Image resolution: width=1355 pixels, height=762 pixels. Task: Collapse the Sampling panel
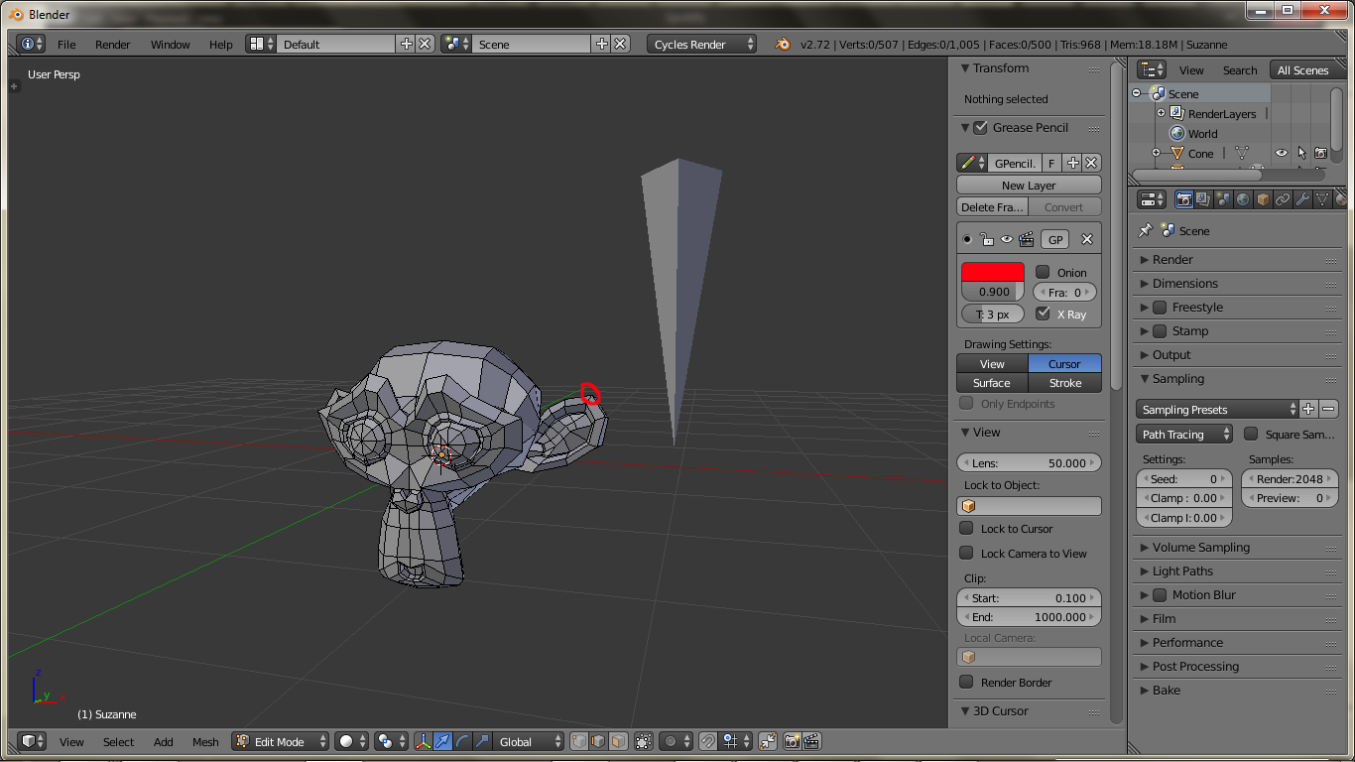(x=1177, y=379)
